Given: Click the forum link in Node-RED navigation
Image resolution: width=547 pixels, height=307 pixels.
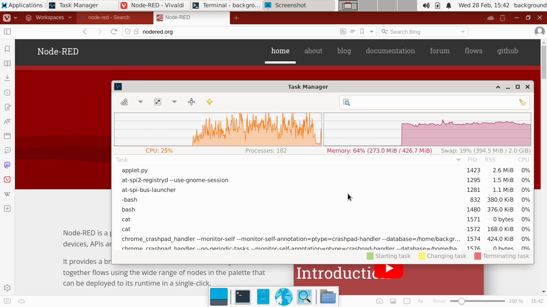Looking at the screenshot, I should pos(440,51).
